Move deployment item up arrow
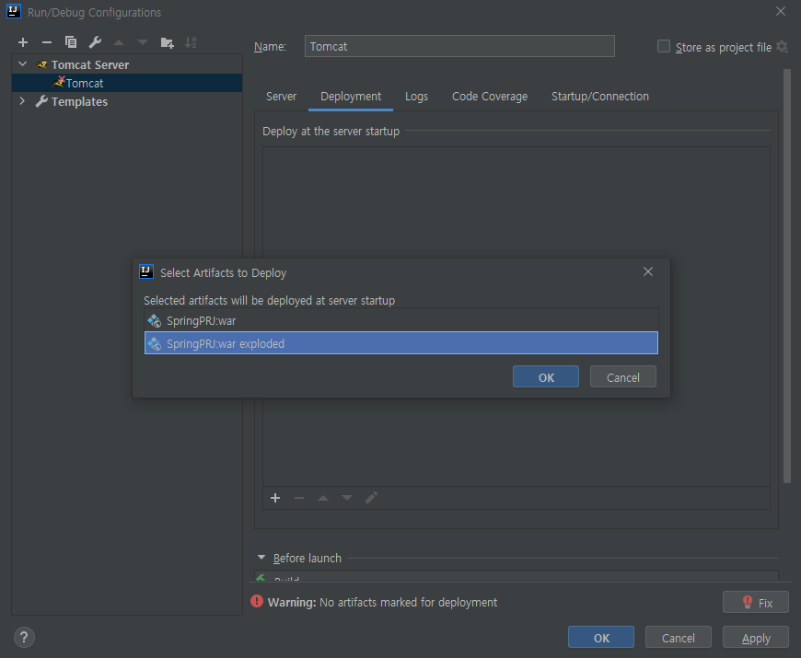This screenshot has width=801, height=658. pos(323,498)
